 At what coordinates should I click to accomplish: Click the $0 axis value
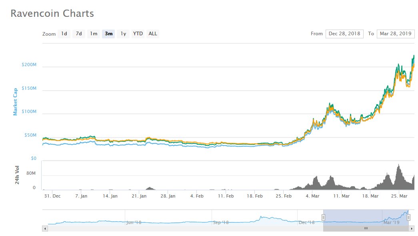click(34, 158)
